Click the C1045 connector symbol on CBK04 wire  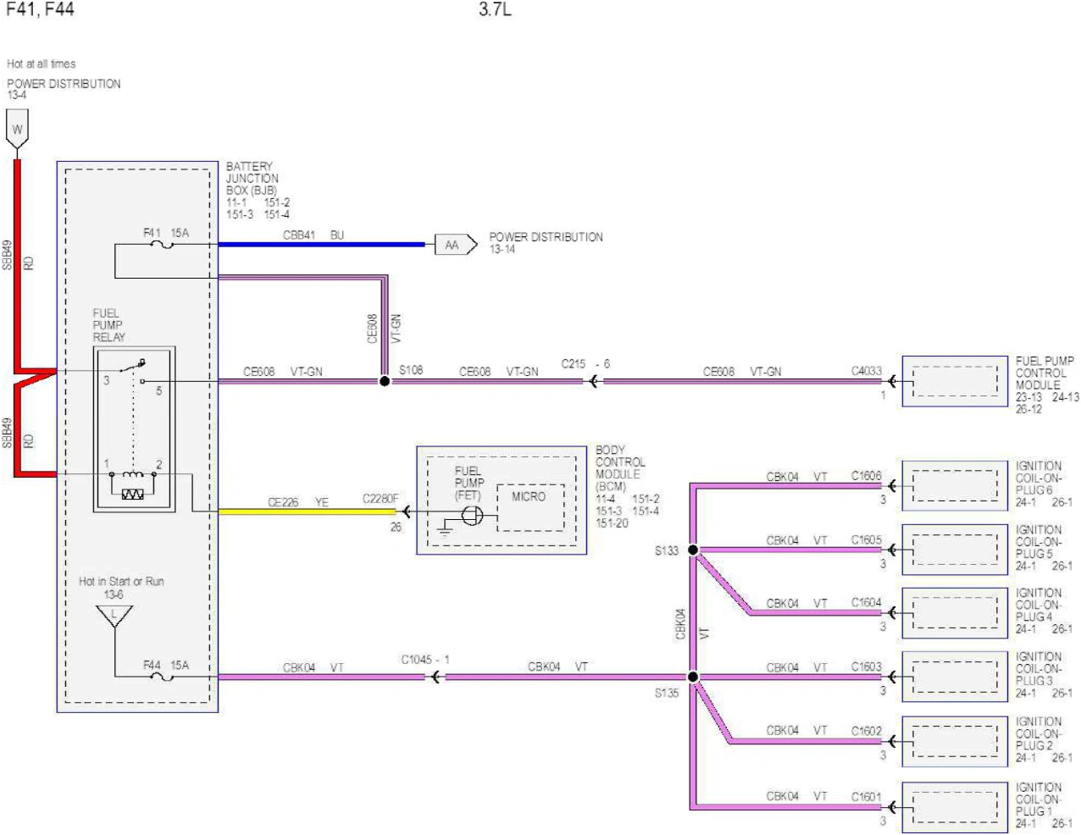coord(435,677)
